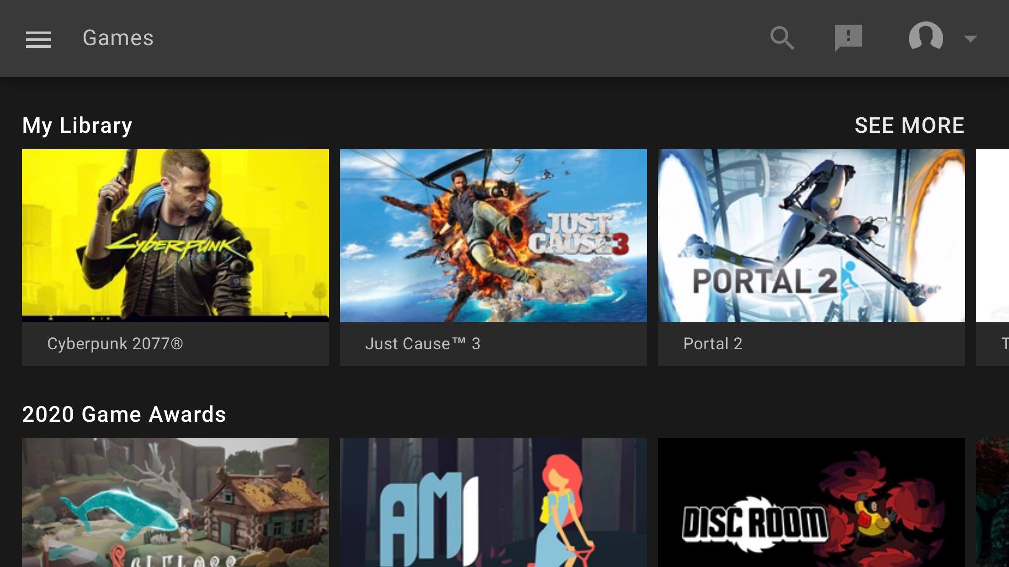Select the Just Cause 3 cover art
This screenshot has width=1009, height=567.
point(494,235)
